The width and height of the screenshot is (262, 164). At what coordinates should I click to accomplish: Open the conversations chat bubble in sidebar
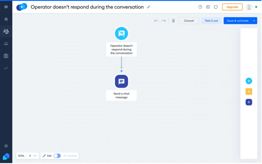6,7
